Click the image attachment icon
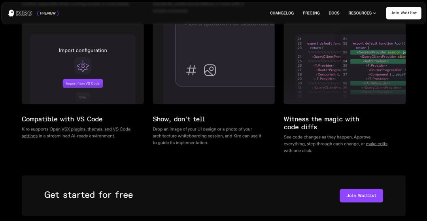The height and width of the screenshot is (221, 427). pyautogui.click(x=210, y=70)
